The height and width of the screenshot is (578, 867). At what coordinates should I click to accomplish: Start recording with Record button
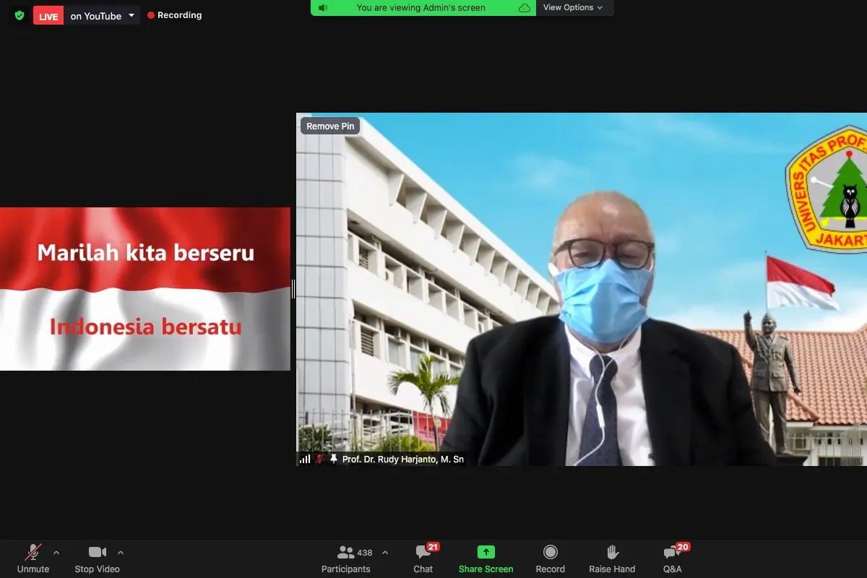click(551, 558)
